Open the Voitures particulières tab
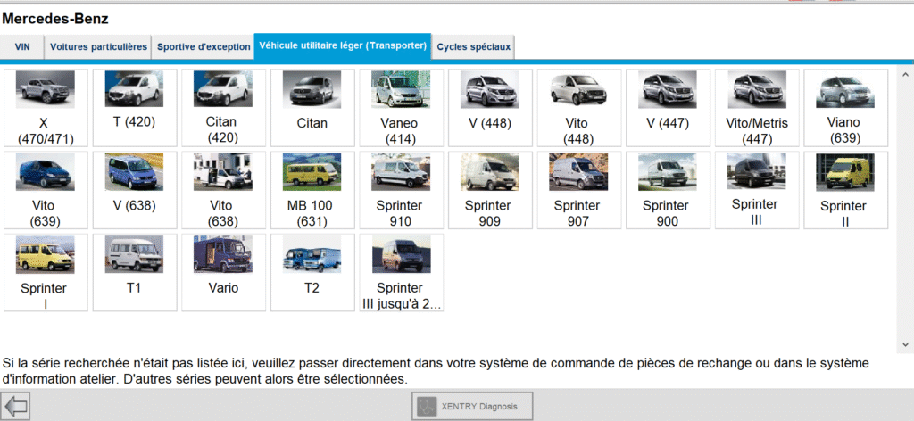 (98, 47)
